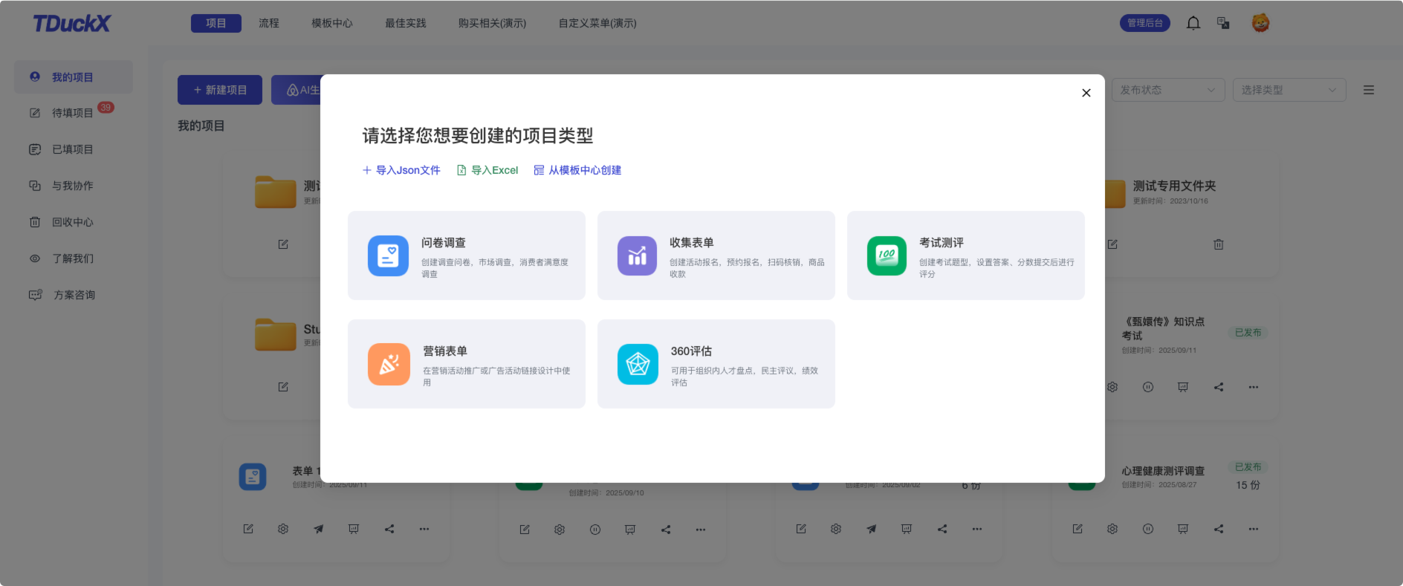Switch to the 流程 navigation tab
Screen dimensions: 1403x586
[x=269, y=23]
